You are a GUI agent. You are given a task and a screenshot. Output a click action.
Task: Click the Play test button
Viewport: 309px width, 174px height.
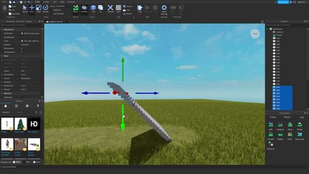[140, 9]
